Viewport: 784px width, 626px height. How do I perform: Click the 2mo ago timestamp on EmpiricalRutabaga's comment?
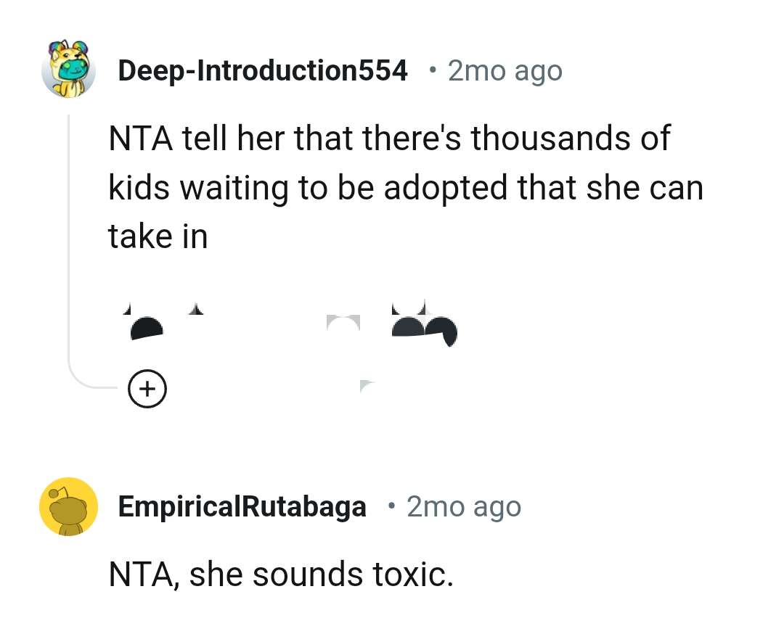[x=463, y=506]
